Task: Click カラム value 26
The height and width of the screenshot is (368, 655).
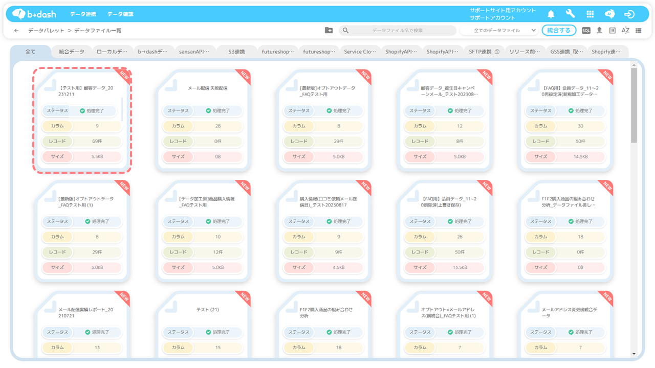Action: click(x=460, y=237)
